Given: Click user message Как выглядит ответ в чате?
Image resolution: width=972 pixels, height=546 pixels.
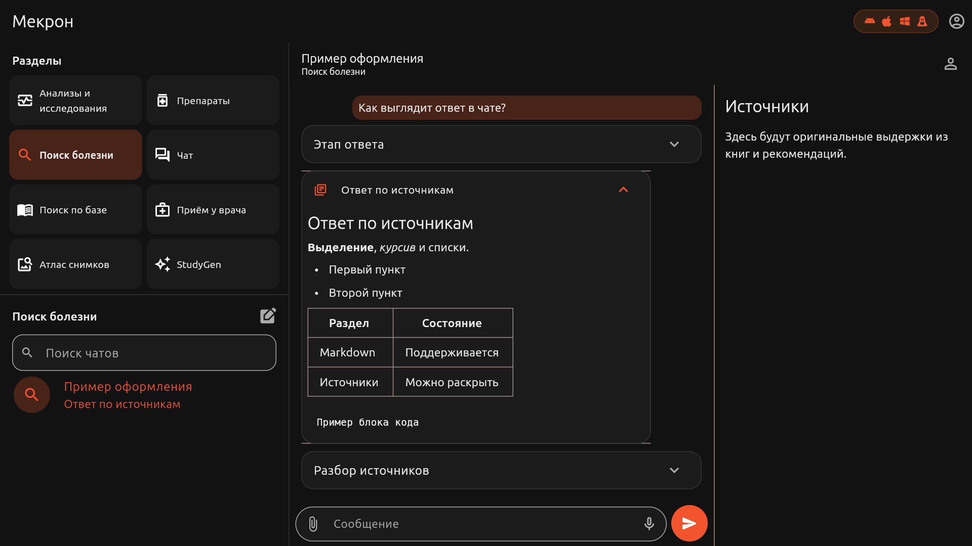Looking at the screenshot, I should coord(526,108).
